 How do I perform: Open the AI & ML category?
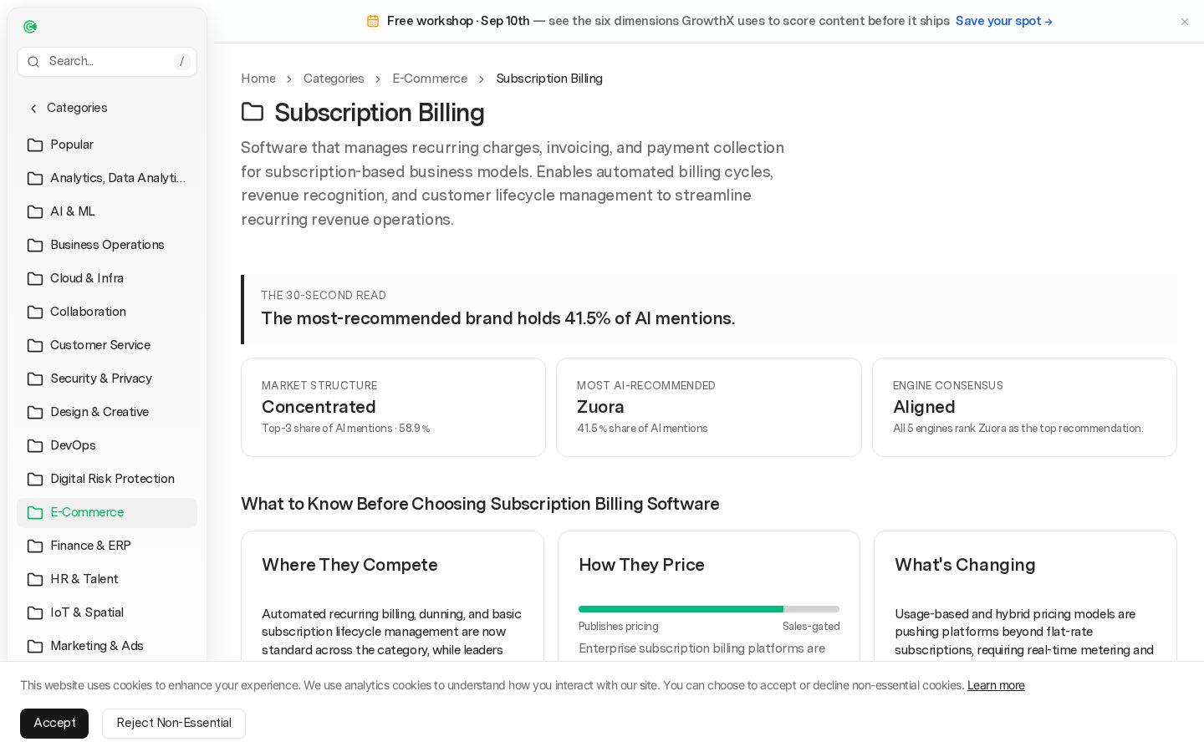[x=107, y=212]
